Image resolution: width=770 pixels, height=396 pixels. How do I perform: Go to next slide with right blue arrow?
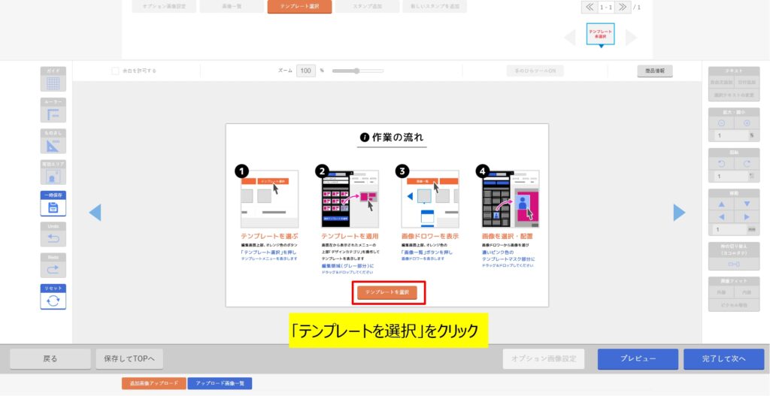pos(679,213)
